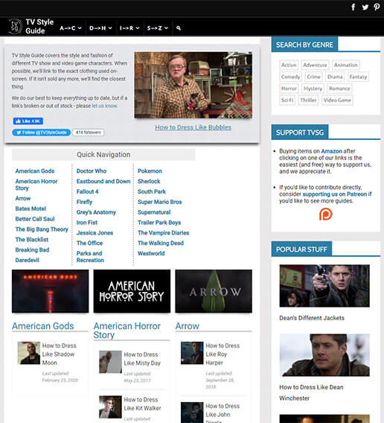Click Dean's Different Jackets thumbnail
384x423 pixels.
point(324,286)
